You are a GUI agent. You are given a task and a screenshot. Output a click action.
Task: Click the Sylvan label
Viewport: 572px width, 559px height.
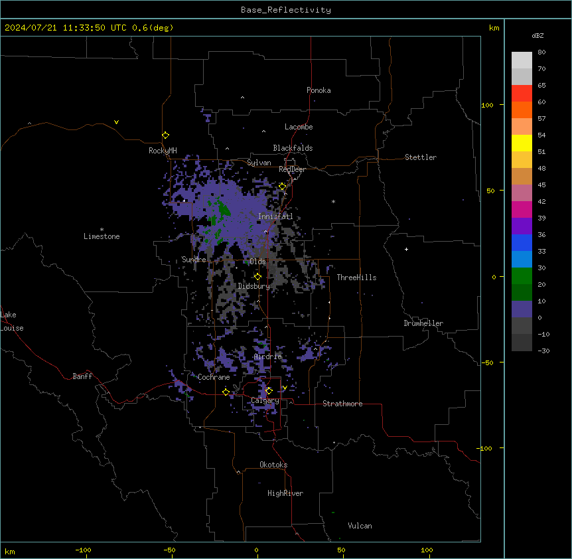(x=259, y=163)
